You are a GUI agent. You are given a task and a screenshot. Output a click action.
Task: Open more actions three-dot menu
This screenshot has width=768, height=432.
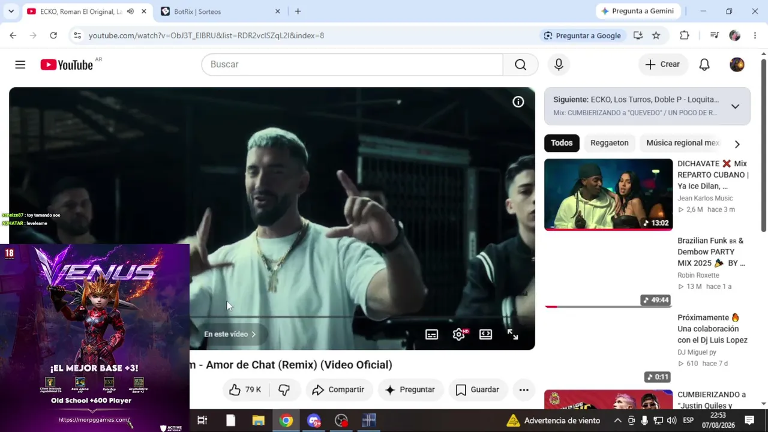pos(524,390)
